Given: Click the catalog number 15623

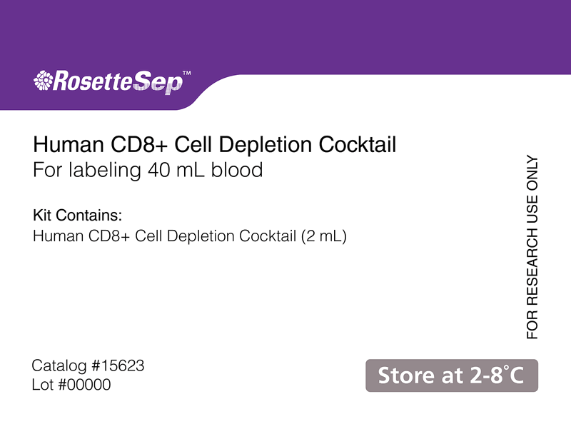Looking at the screenshot, I should 121,365.
